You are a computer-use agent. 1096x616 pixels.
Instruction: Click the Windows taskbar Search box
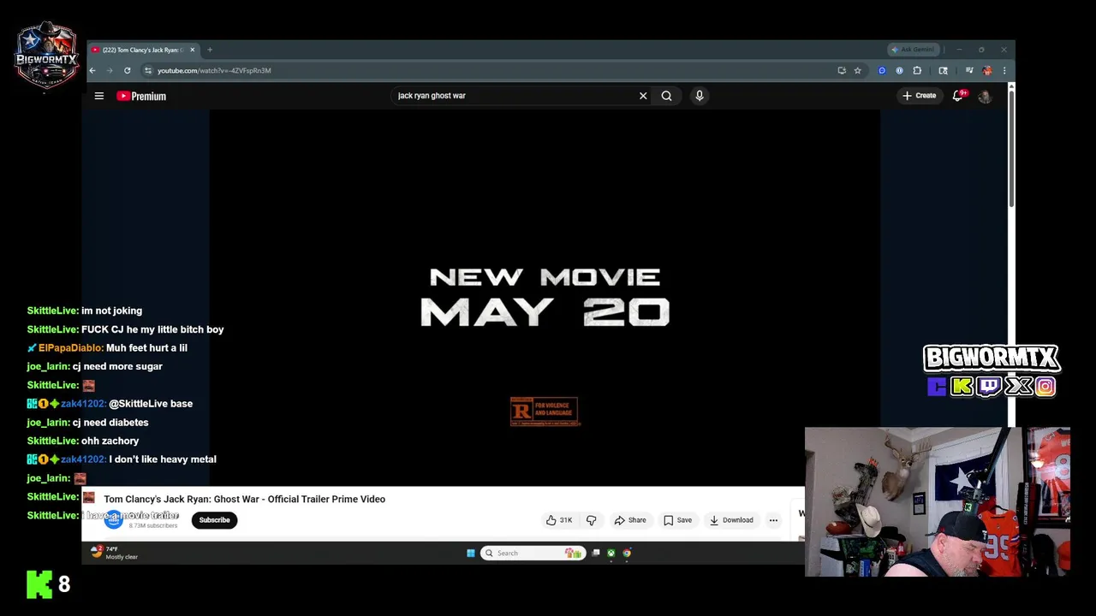pyautogui.click(x=533, y=554)
